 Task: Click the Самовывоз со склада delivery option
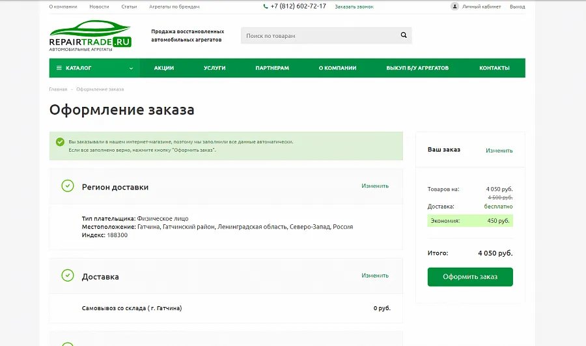pos(132,308)
